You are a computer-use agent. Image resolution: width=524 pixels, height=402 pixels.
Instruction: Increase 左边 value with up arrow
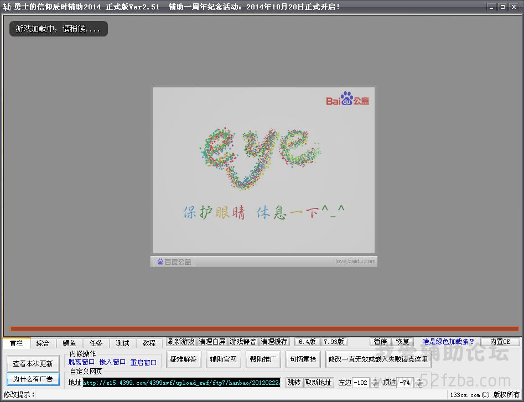(x=375, y=380)
